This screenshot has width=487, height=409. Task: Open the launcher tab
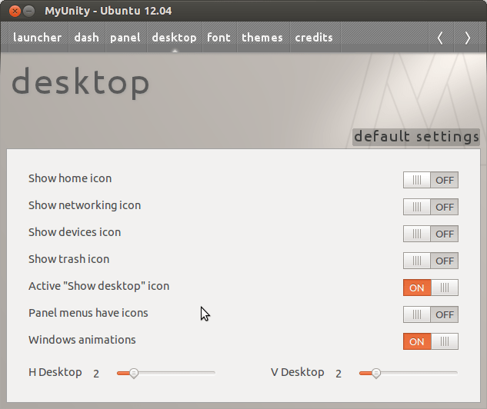tap(37, 38)
